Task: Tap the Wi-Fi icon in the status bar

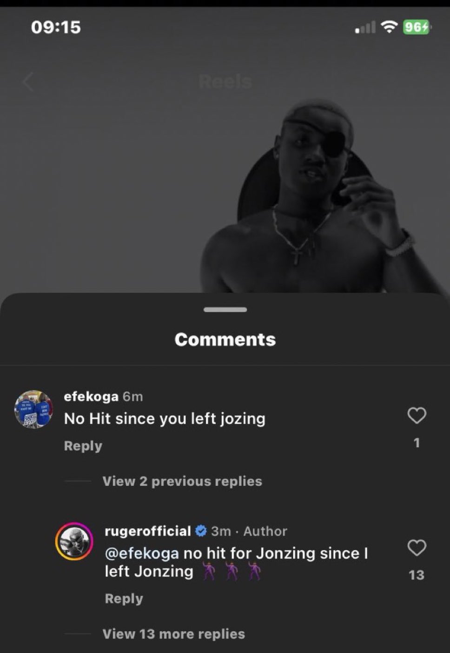Action: pos(389,27)
